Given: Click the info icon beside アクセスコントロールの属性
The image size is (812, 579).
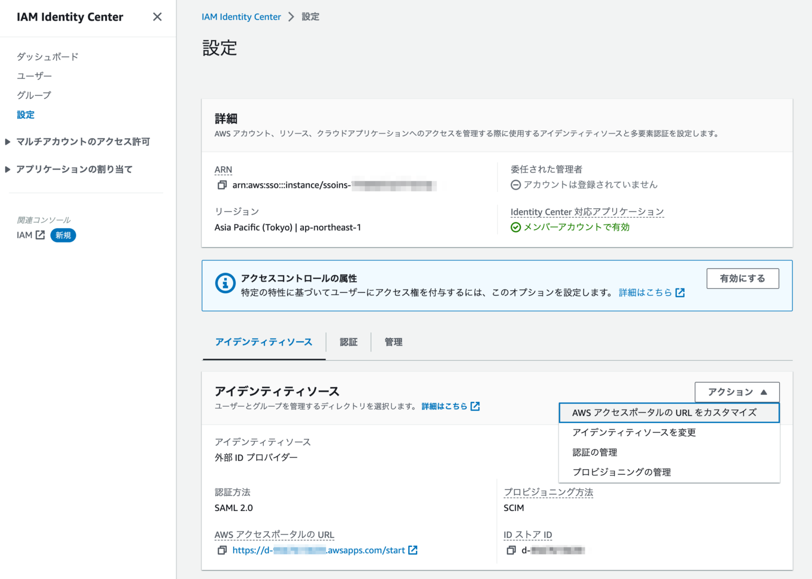Looking at the screenshot, I should pos(225,283).
